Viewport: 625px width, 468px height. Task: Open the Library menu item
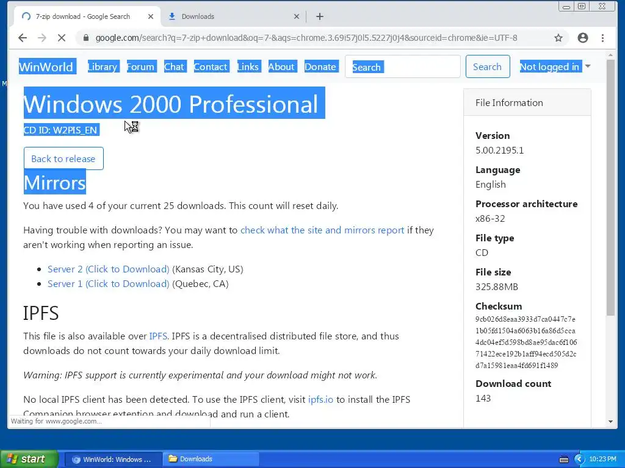[x=103, y=66]
